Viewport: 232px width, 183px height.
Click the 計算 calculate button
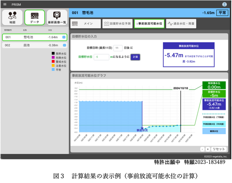click(x=135, y=57)
